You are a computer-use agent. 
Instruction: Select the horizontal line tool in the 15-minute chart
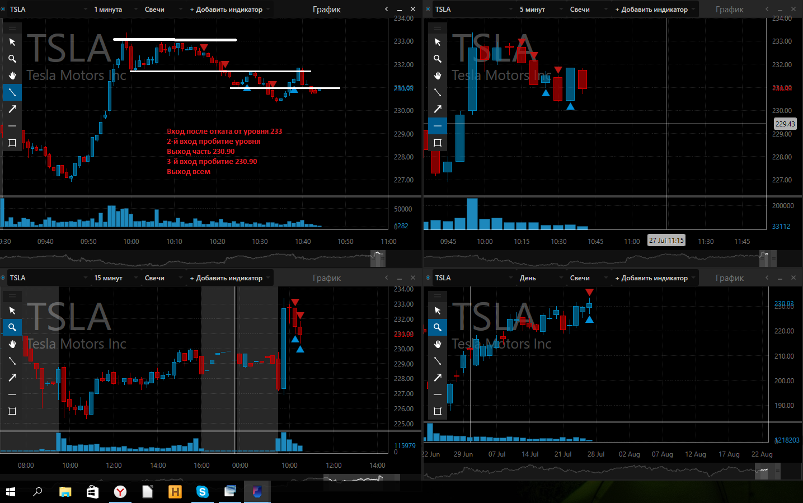pyautogui.click(x=12, y=394)
